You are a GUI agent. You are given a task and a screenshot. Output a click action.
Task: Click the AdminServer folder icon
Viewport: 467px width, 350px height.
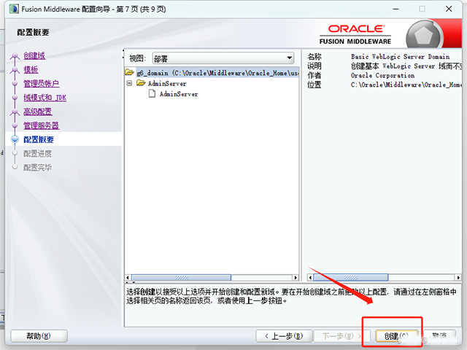(x=141, y=83)
